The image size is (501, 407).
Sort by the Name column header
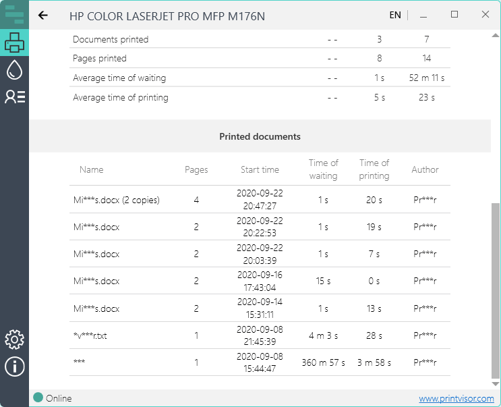click(x=91, y=169)
